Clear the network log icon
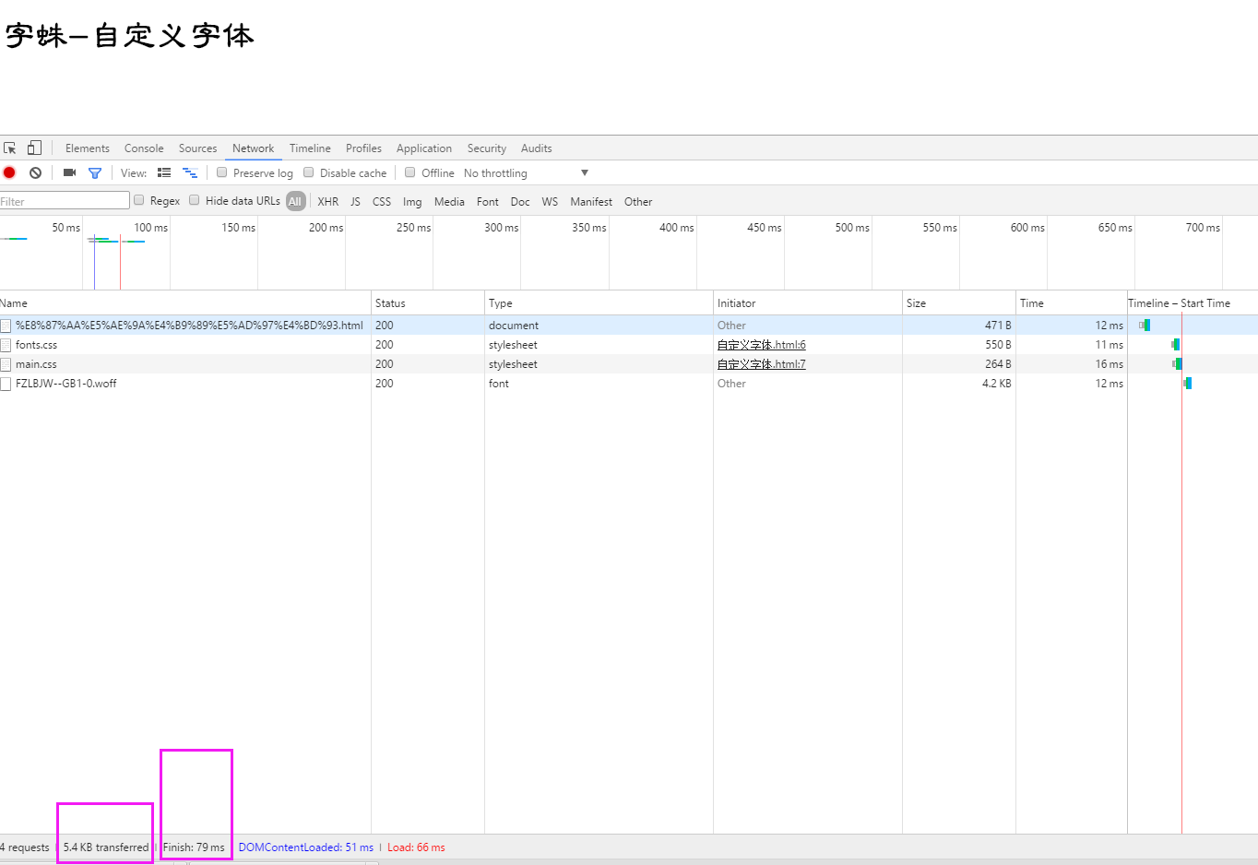The image size is (1258, 865). pyautogui.click(x=35, y=172)
